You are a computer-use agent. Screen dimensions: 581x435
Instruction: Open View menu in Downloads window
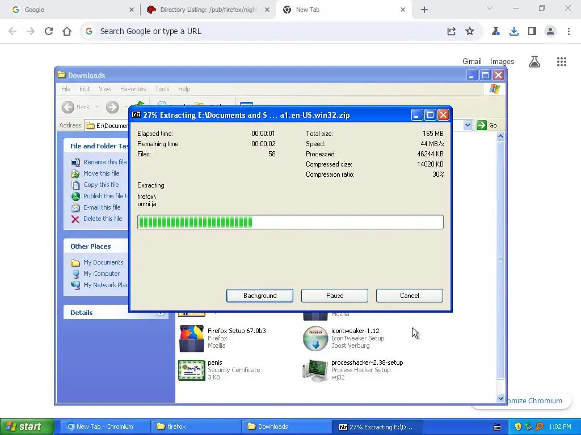(x=105, y=89)
